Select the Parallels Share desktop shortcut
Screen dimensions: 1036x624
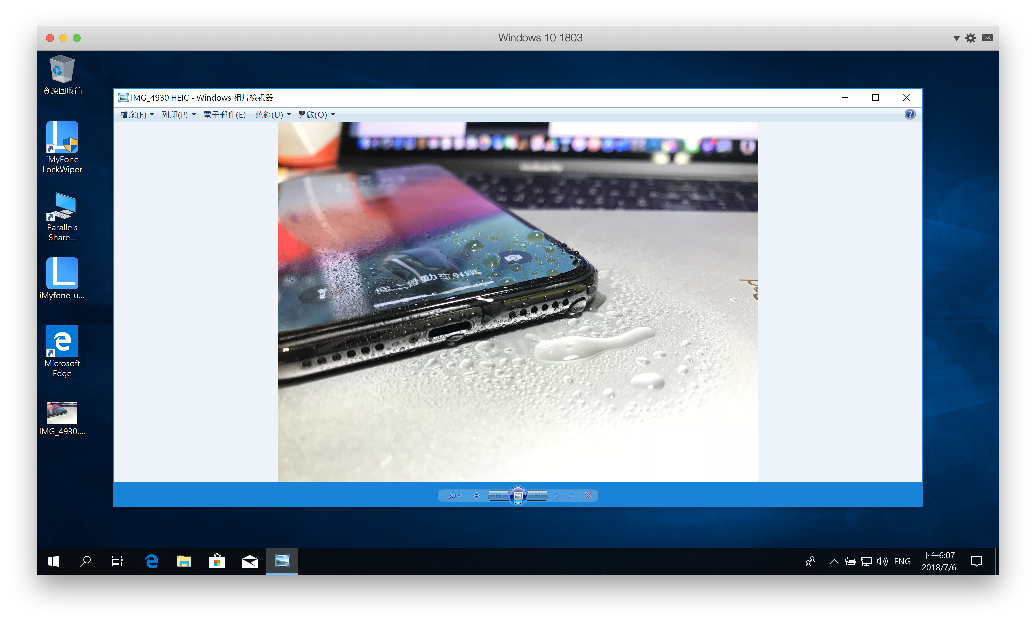click(x=62, y=217)
